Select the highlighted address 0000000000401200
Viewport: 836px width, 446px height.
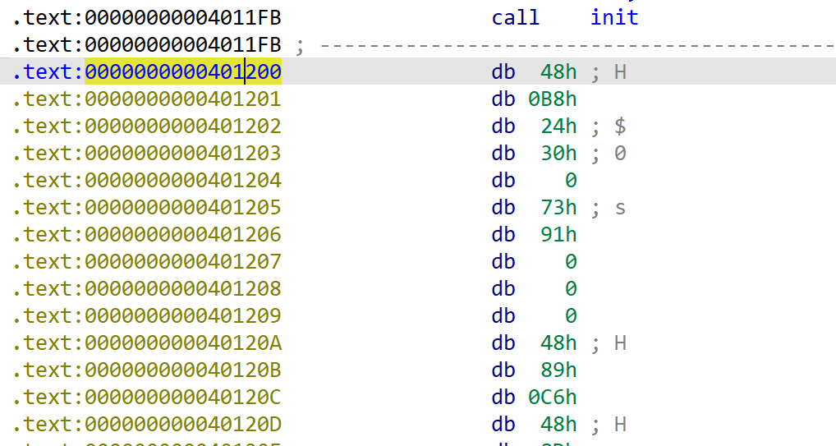click(x=183, y=72)
